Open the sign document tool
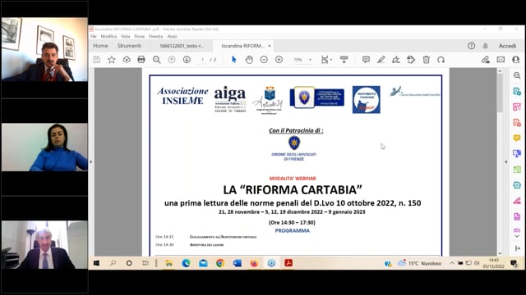 (x=396, y=60)
